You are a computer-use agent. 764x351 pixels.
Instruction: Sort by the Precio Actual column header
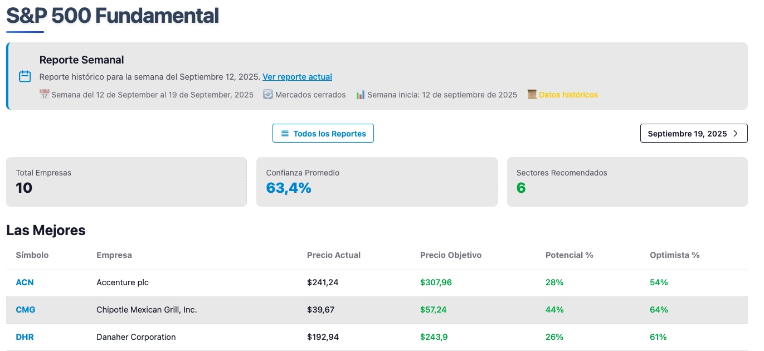(333, 255)
